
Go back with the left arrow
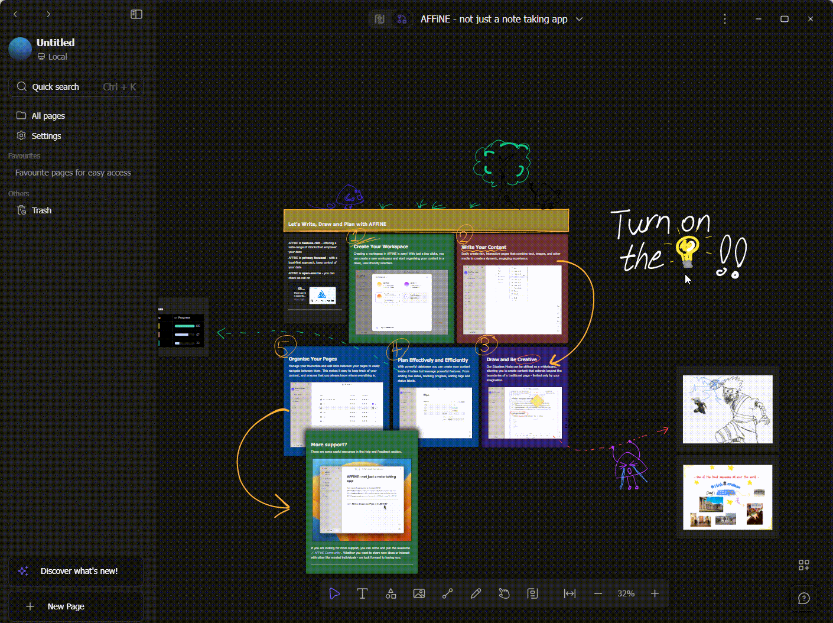pos(15,14)
